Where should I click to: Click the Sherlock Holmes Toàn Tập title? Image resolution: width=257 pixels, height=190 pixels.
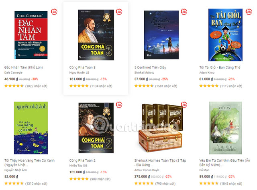[x=160, y=162]
